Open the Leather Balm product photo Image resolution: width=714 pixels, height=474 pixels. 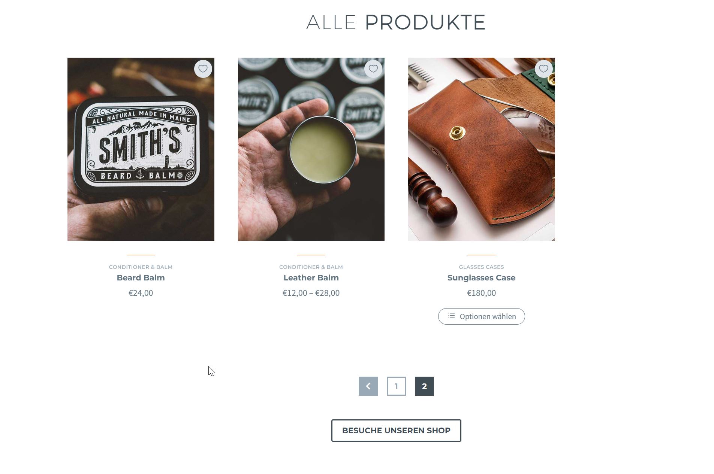point(311,149)
